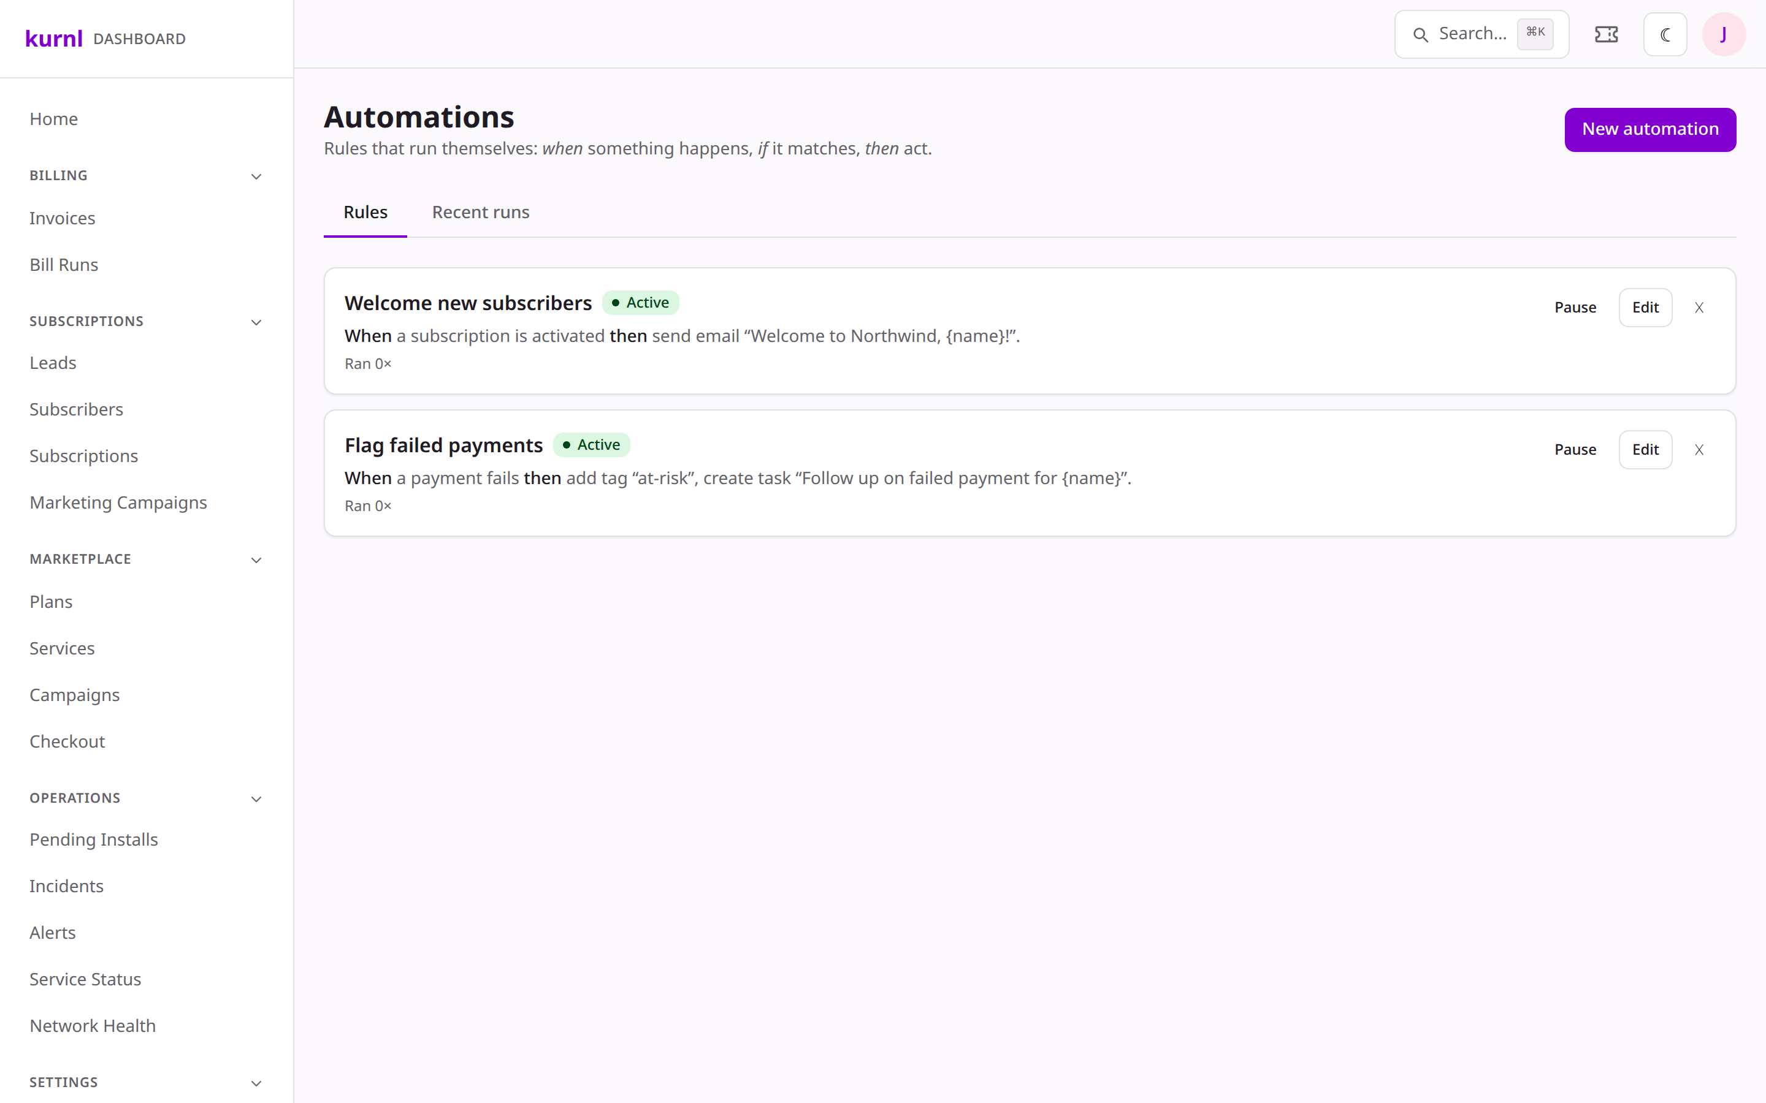
Task: Open Service Status page
Action: pyautogui.click(x=85, y=980)
